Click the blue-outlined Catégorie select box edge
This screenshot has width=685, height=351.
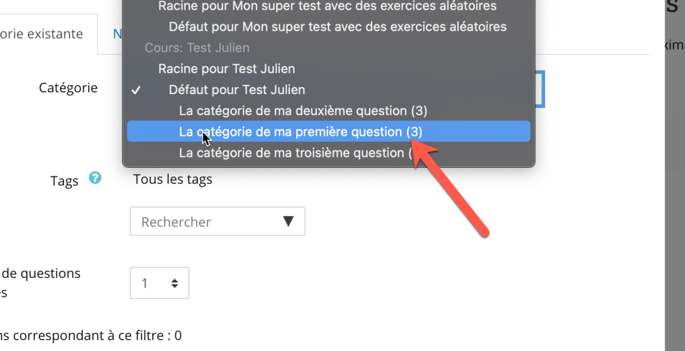click(x=540, y=89)
